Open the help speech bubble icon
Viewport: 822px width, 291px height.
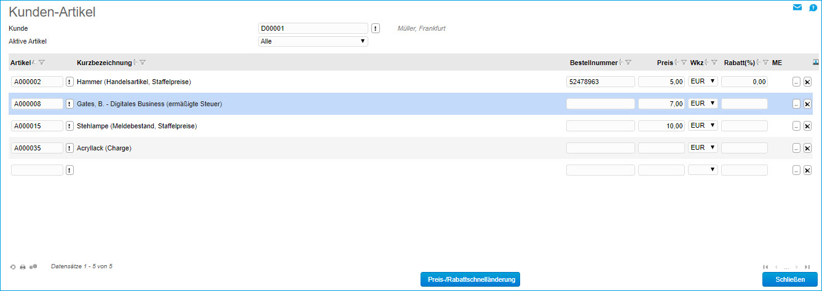(813, 8)
